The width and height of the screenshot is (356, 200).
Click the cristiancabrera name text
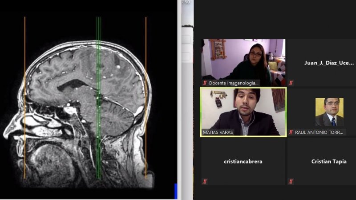243,162
